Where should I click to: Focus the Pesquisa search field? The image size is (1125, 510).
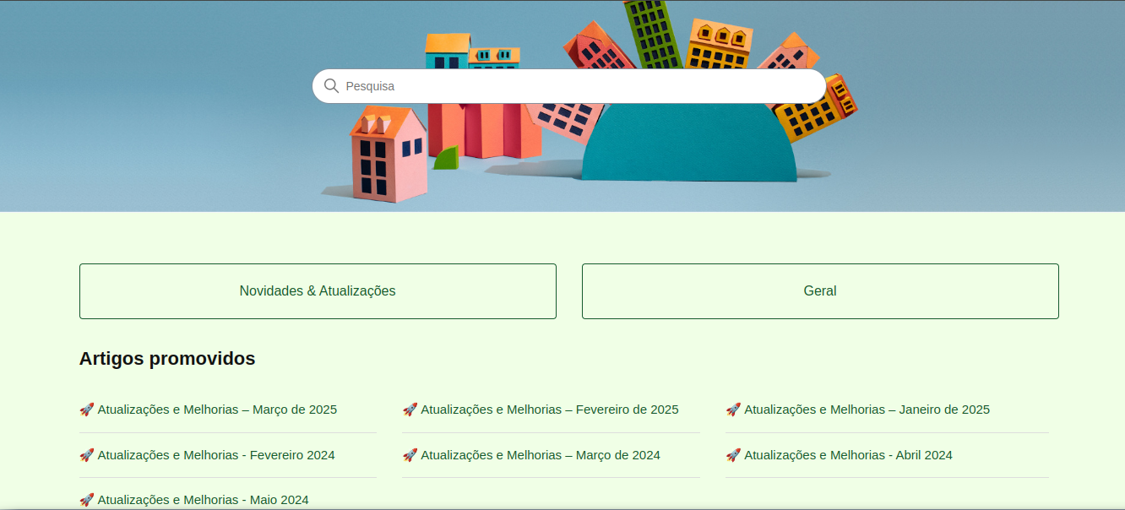coord(569,86)
